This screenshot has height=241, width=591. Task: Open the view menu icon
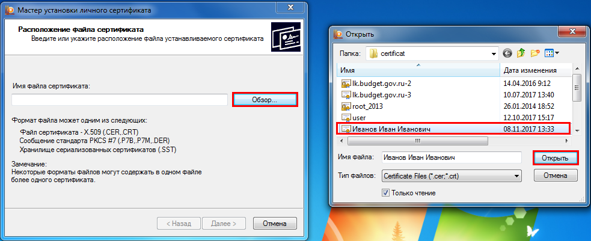coord(549,53)
